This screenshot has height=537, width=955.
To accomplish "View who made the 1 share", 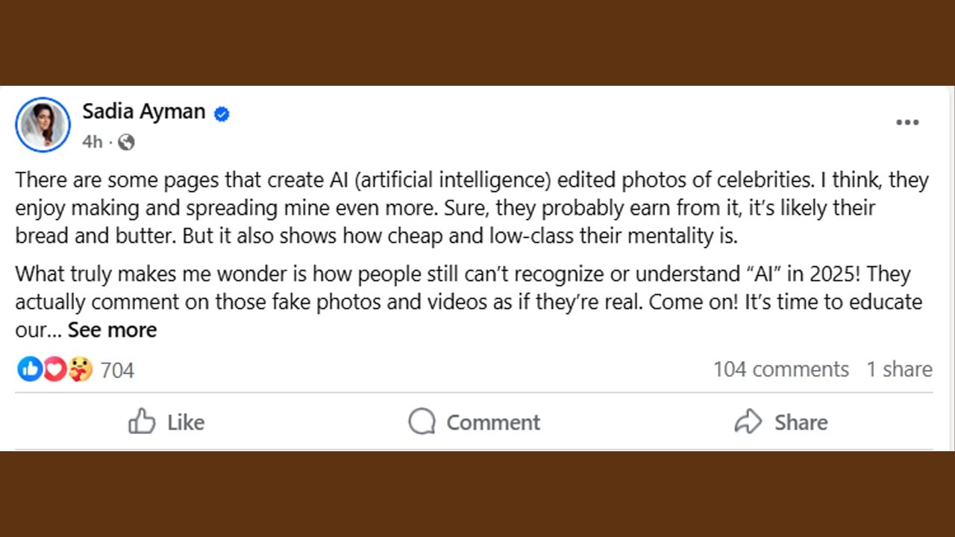I will (899, 369).
